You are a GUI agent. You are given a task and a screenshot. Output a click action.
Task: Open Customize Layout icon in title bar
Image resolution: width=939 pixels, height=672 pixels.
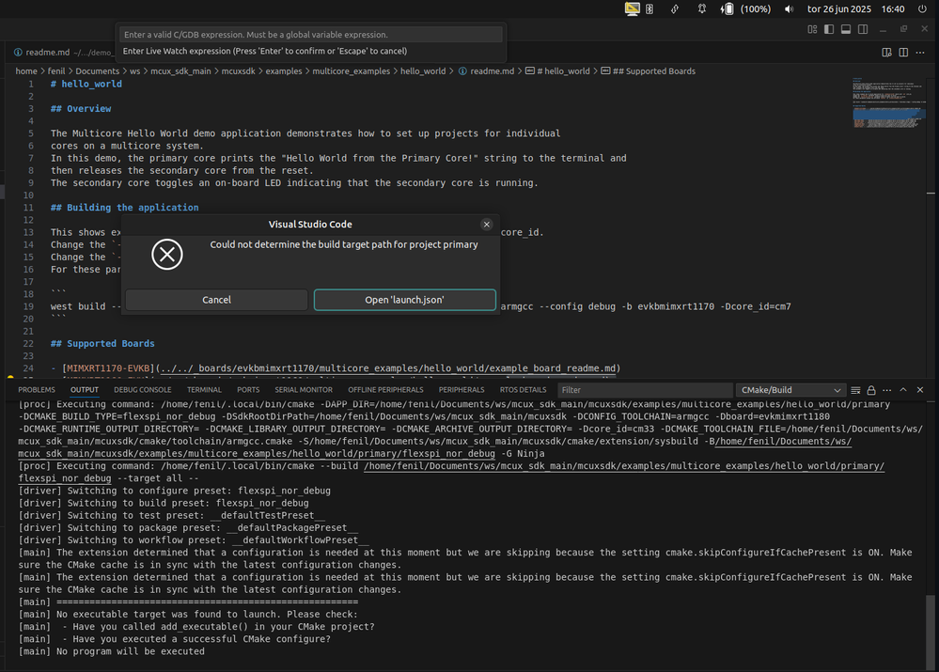812,29
